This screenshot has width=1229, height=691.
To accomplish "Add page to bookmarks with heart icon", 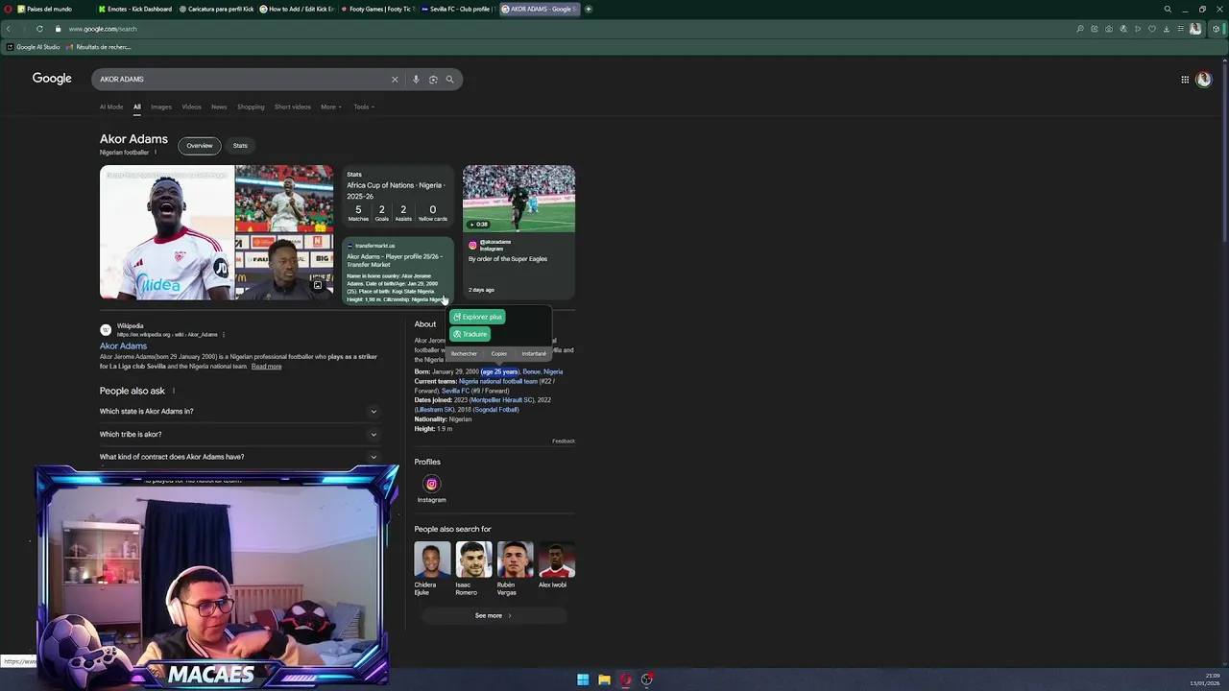I will [x=1152, y=29].
